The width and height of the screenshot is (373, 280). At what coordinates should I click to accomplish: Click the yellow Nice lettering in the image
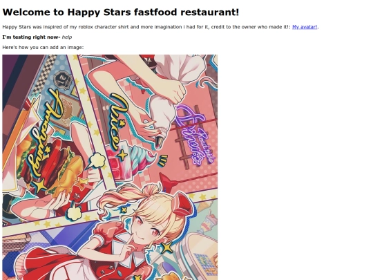[x=118, y=120]
